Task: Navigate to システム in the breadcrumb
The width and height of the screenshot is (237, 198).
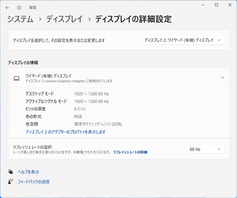Action: [x=20, y=19]
